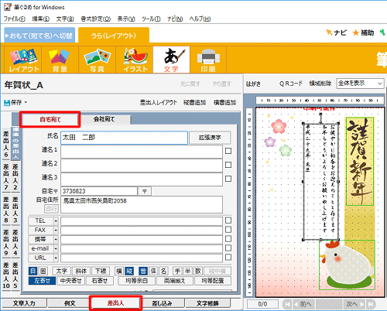The height and width of the screenshot is (311, 387).
Task: Switch to おもて(宛て名)へ切替 tab
Action: [39, 36]
